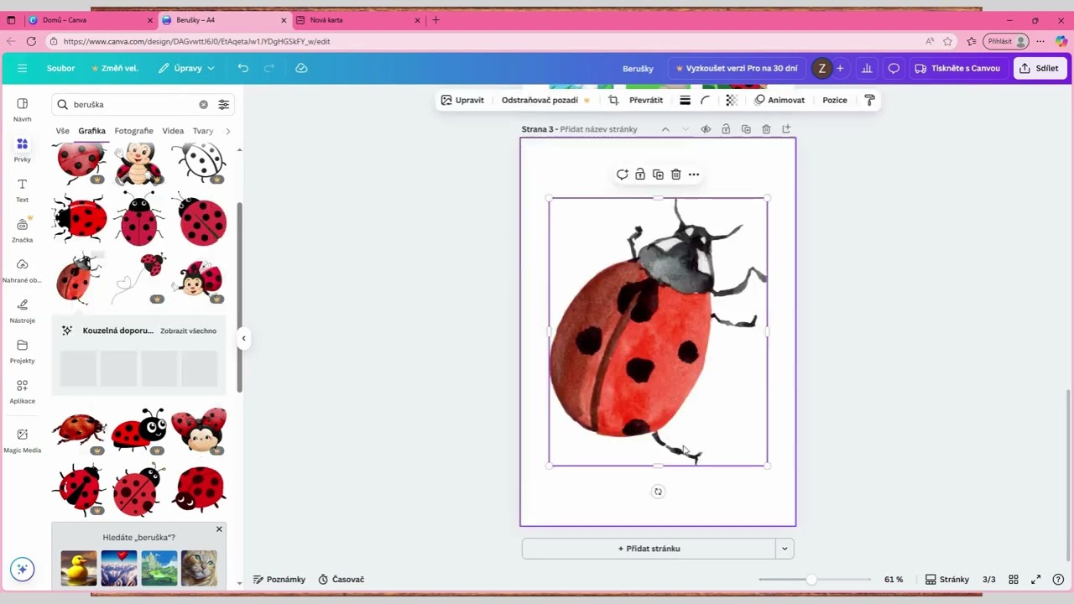The image size is (1074, 604).
Task: Switch to Vše tab
Action: coord(63,131)
